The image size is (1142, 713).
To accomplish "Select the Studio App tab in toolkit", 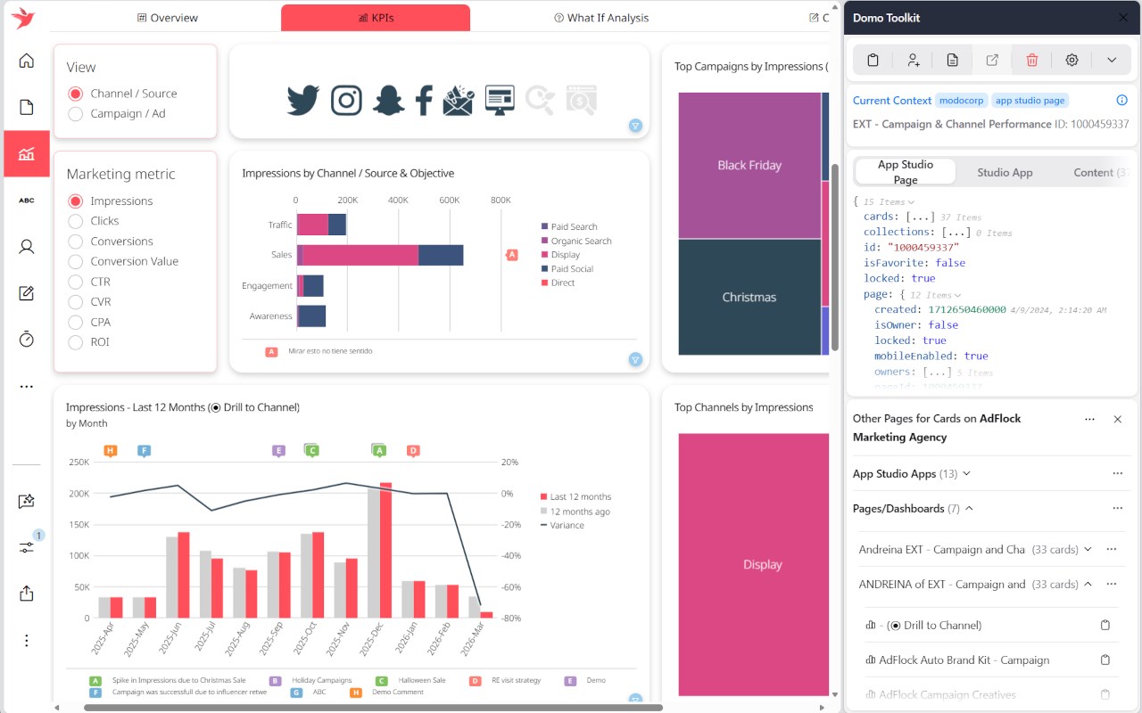I will (1005, 173).
